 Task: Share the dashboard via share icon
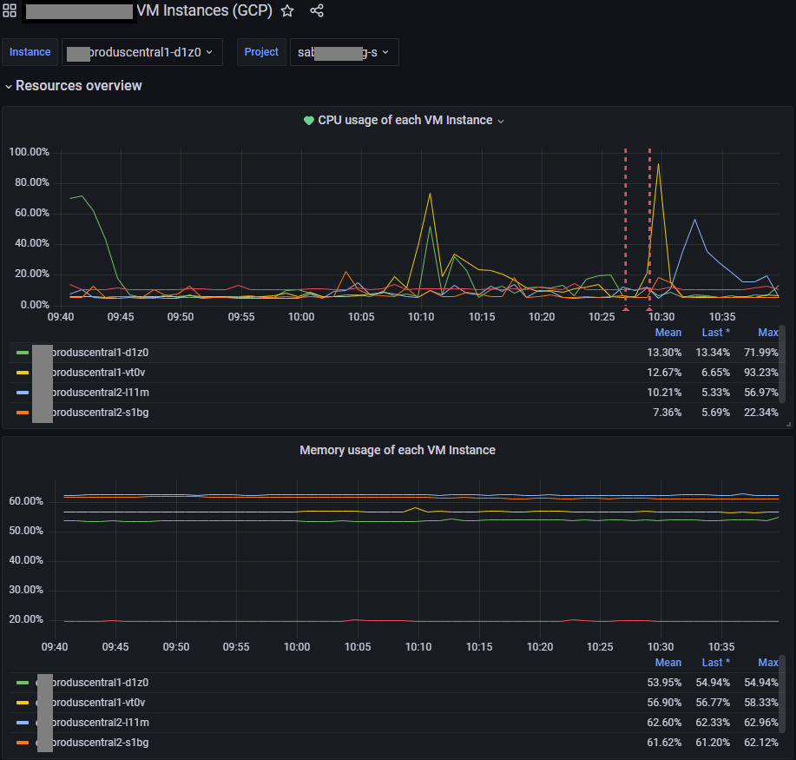tap(316, 10)
